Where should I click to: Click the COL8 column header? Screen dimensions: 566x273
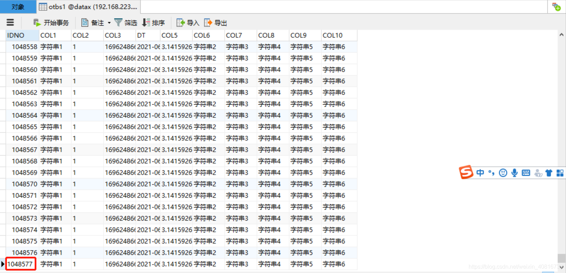[273, 35]
